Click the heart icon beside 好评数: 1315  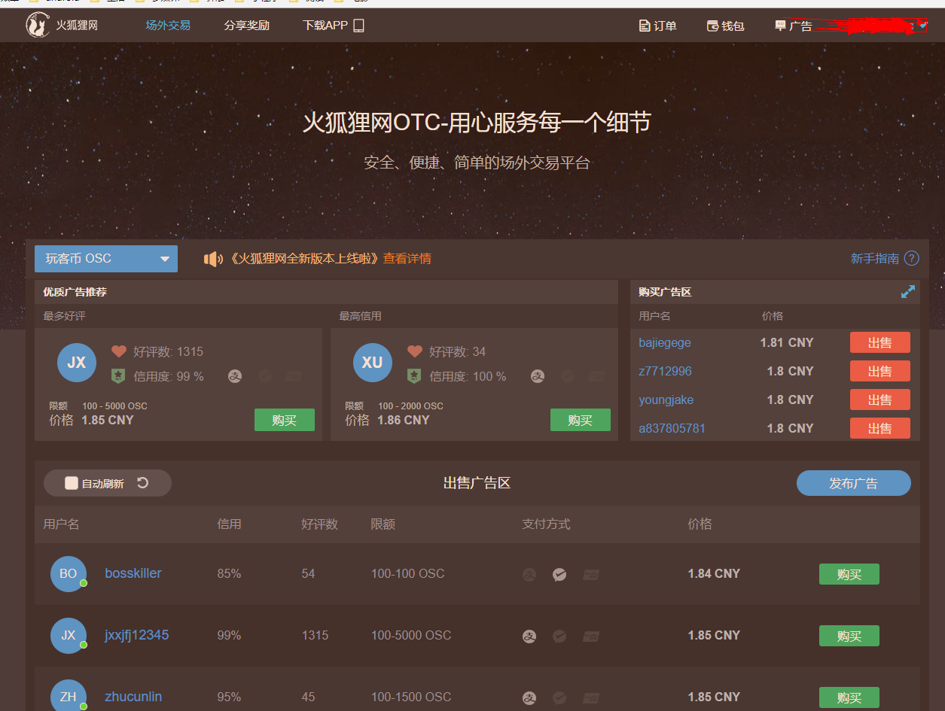119,351
